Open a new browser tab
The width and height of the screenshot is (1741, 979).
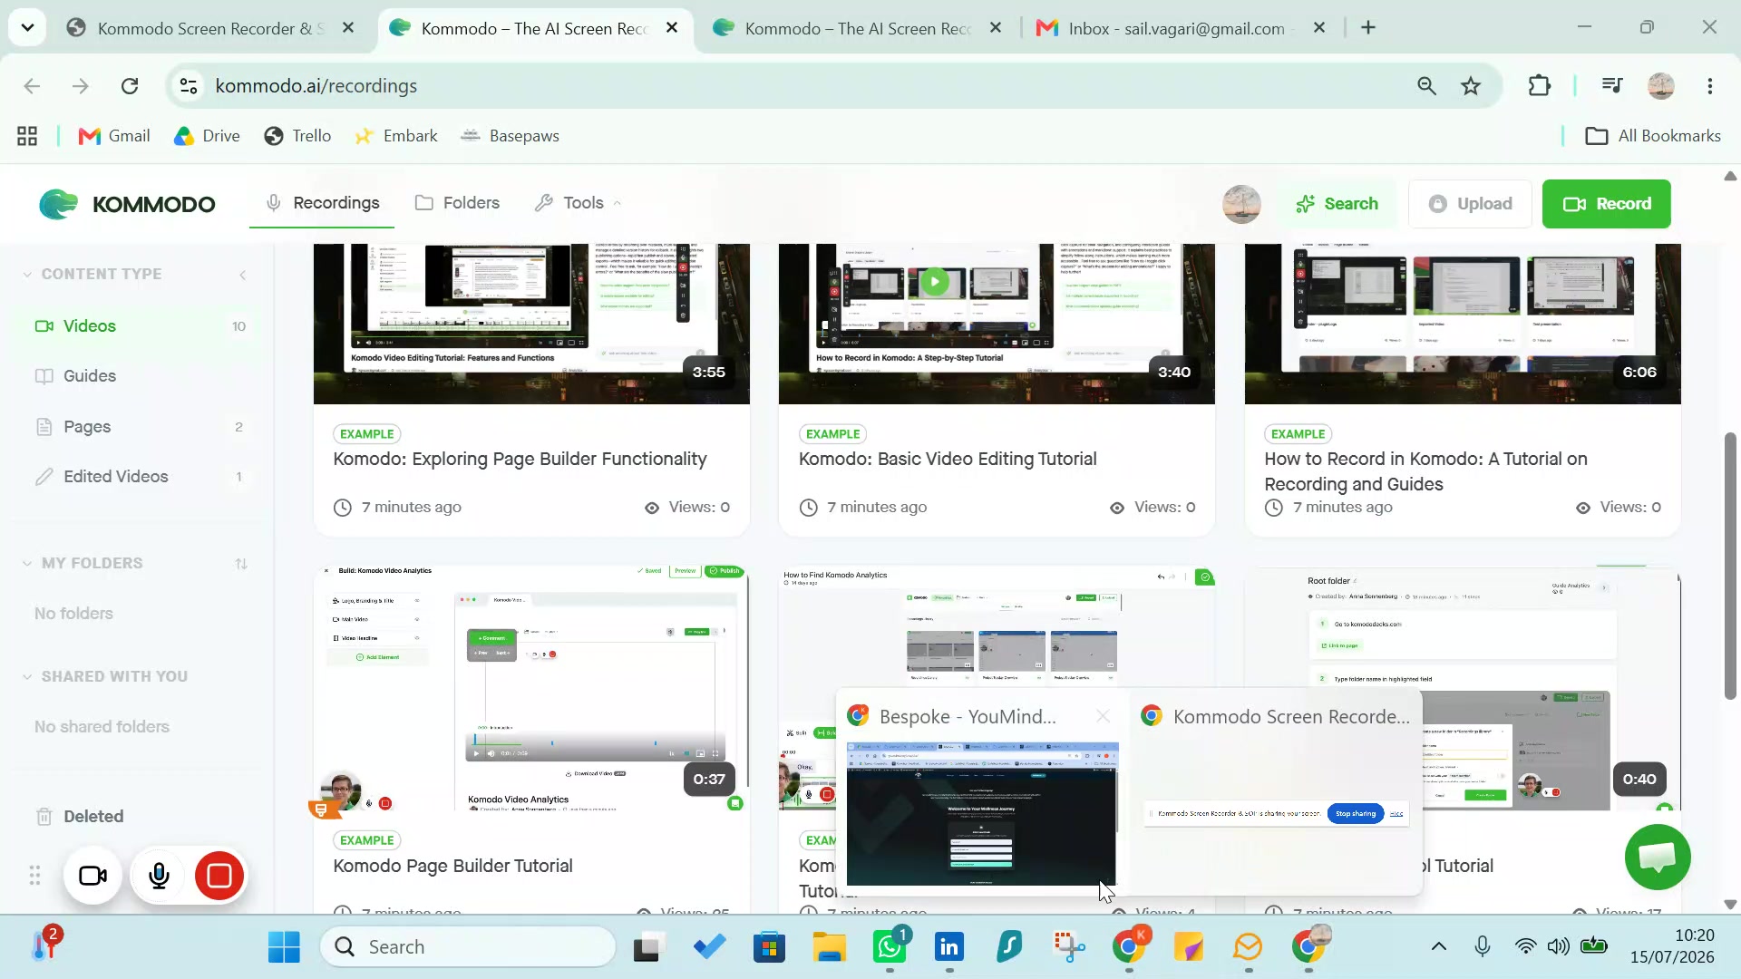tap(1368, 28)
